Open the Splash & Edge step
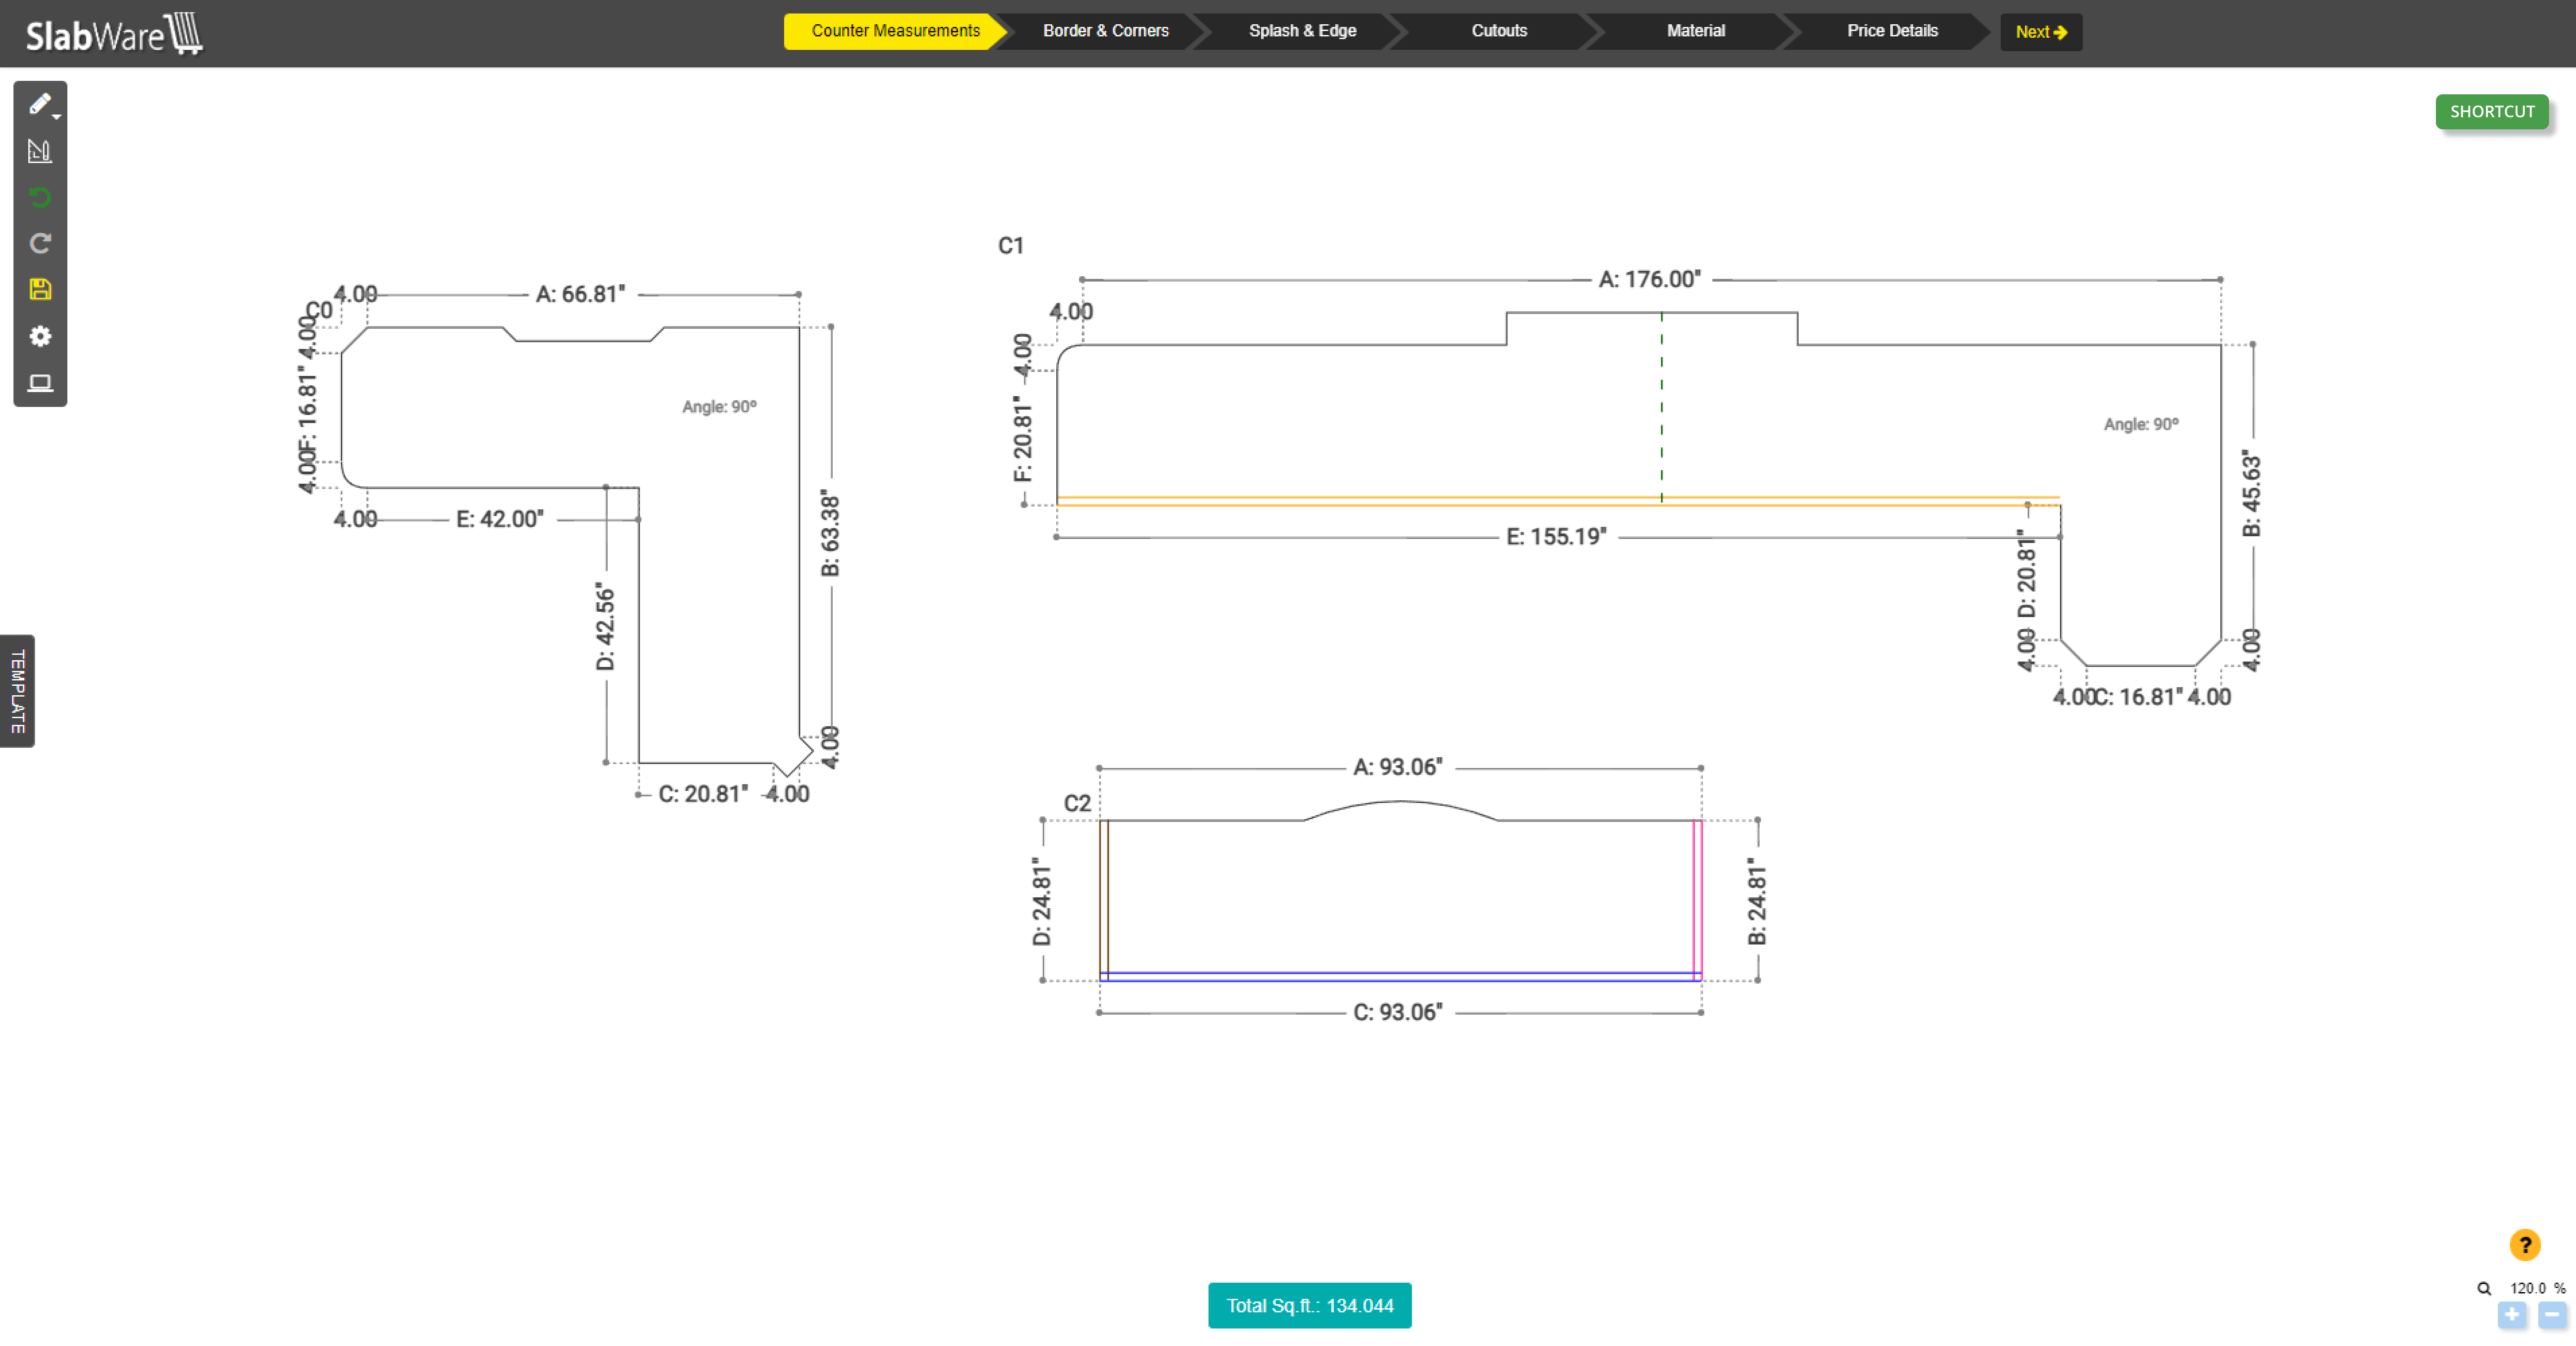This screenshot has height=1346, width=2576. (x=1302, y=31)
